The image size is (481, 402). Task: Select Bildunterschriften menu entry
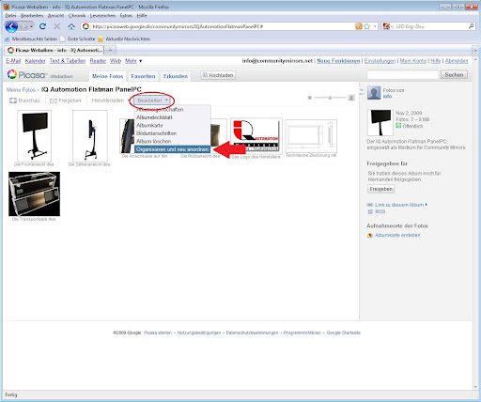click(172, 133)
